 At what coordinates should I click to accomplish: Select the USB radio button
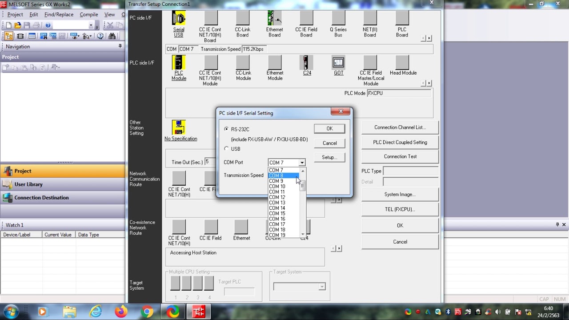point(227,149)
